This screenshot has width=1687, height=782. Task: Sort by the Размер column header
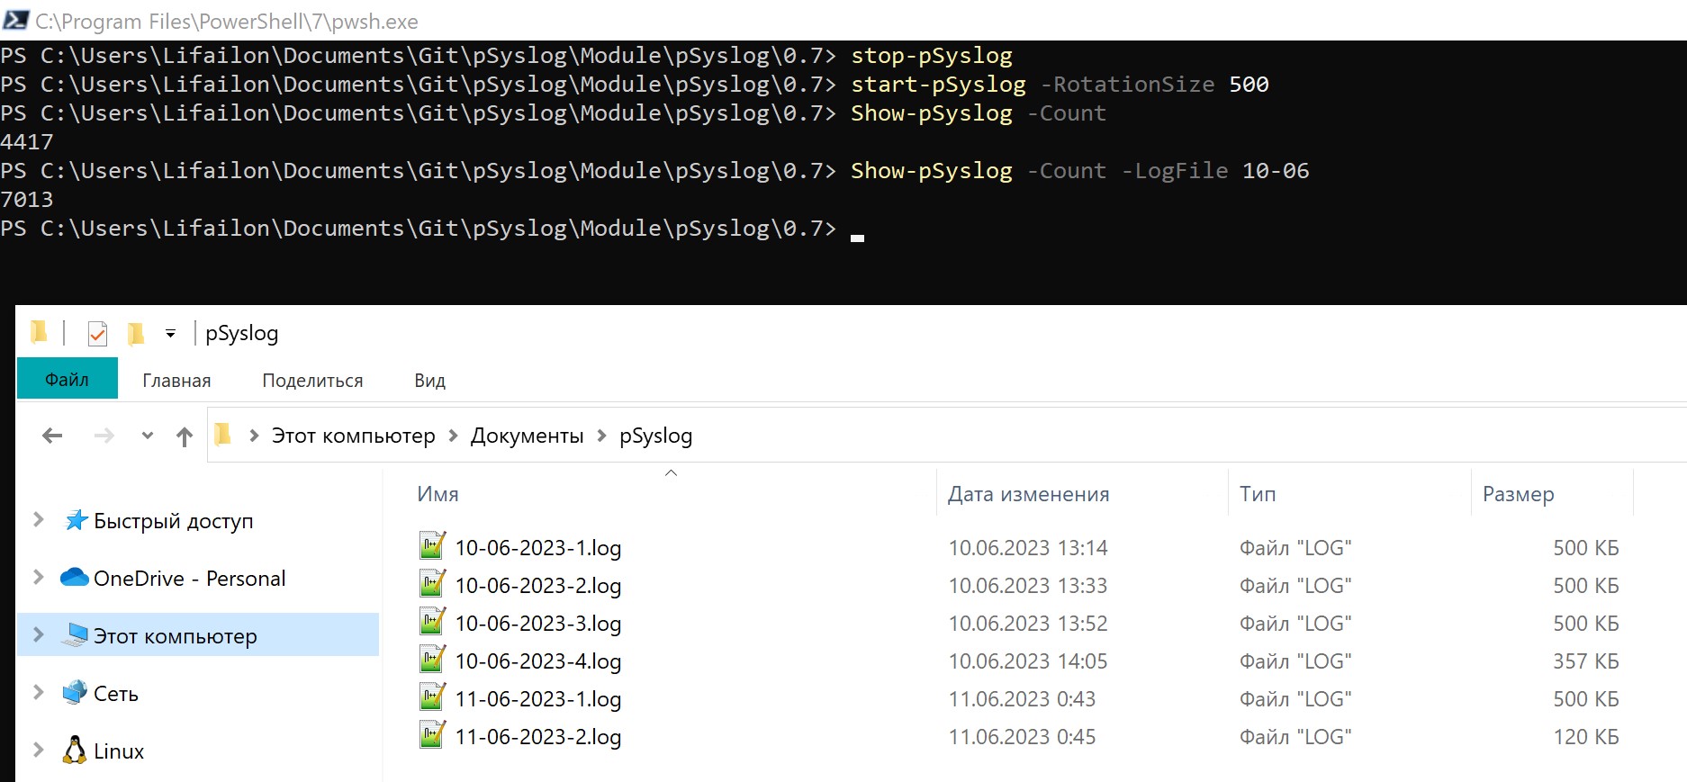pyautogui.click(x=1519, y=494)
